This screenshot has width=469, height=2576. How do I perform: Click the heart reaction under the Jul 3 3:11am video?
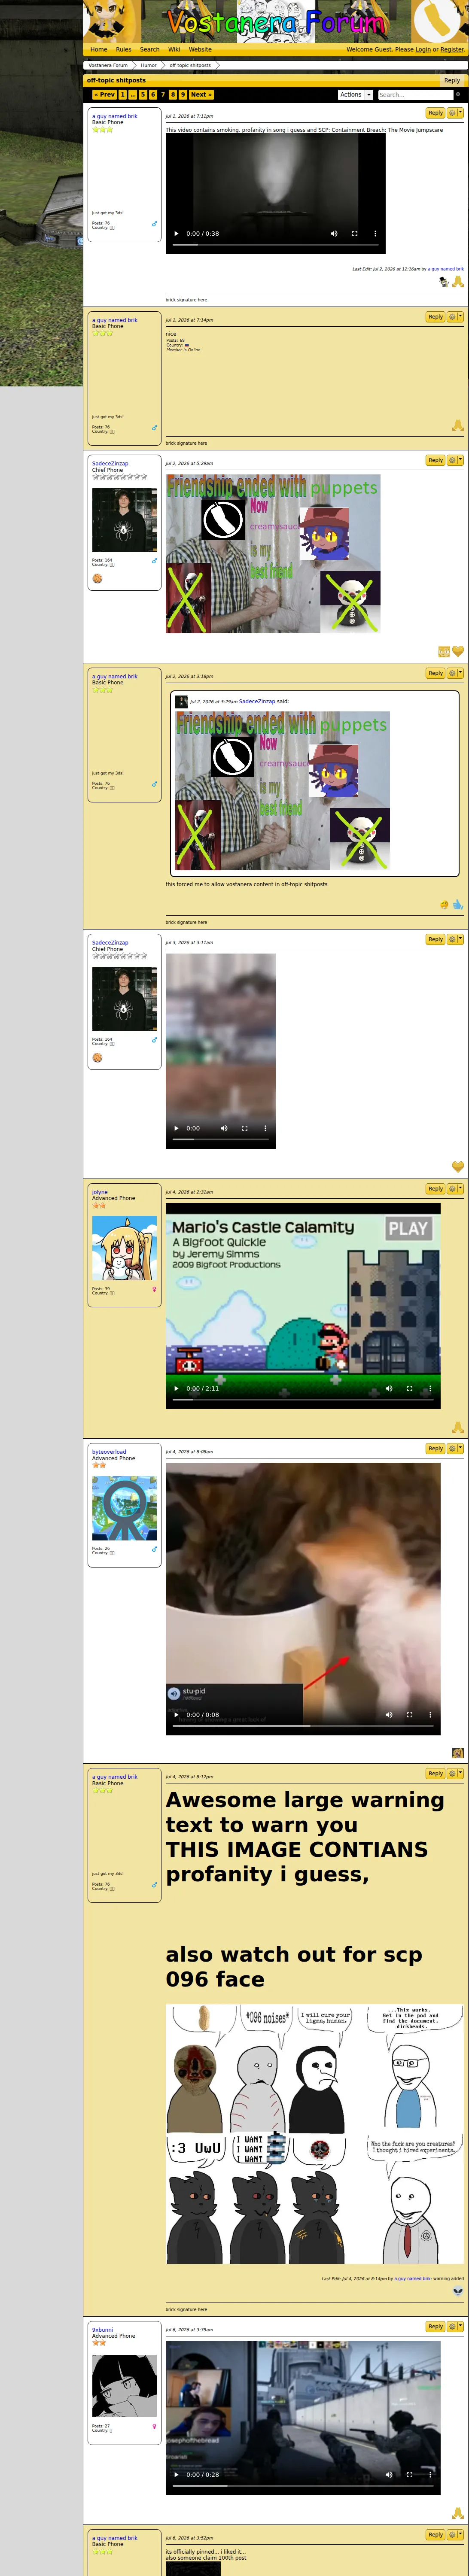pyautogui.click(x=458, y=1166)
